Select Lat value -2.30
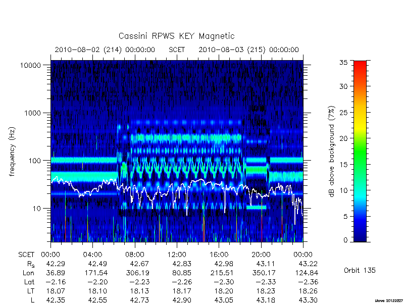The width and height of the screenshot is (404, 303). click(x=224, y=282)
